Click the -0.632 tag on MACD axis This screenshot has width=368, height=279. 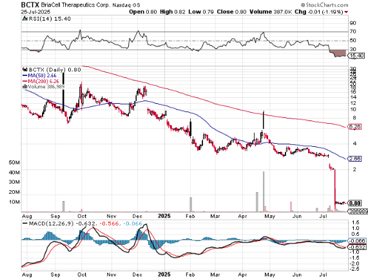pyautogui.click(x=357, y=247)
